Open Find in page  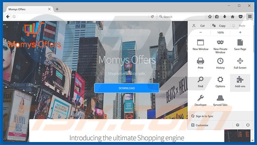pyautogui.click(x=200, y=82)
